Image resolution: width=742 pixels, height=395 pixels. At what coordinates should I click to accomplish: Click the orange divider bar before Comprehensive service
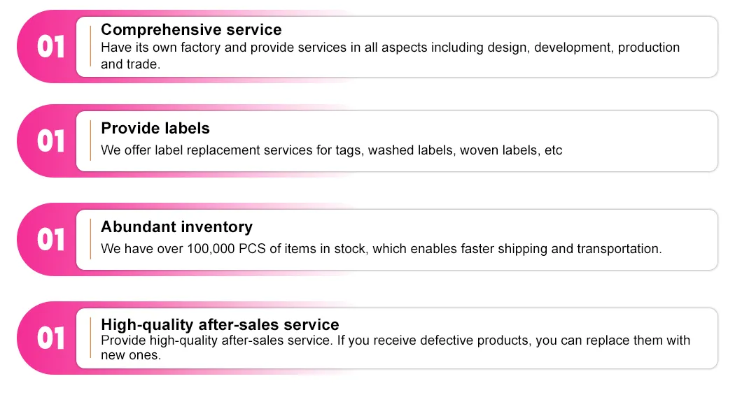point(90,46)
